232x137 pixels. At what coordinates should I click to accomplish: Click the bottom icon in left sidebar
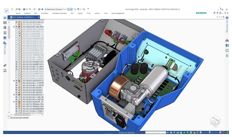coord(5,70)
